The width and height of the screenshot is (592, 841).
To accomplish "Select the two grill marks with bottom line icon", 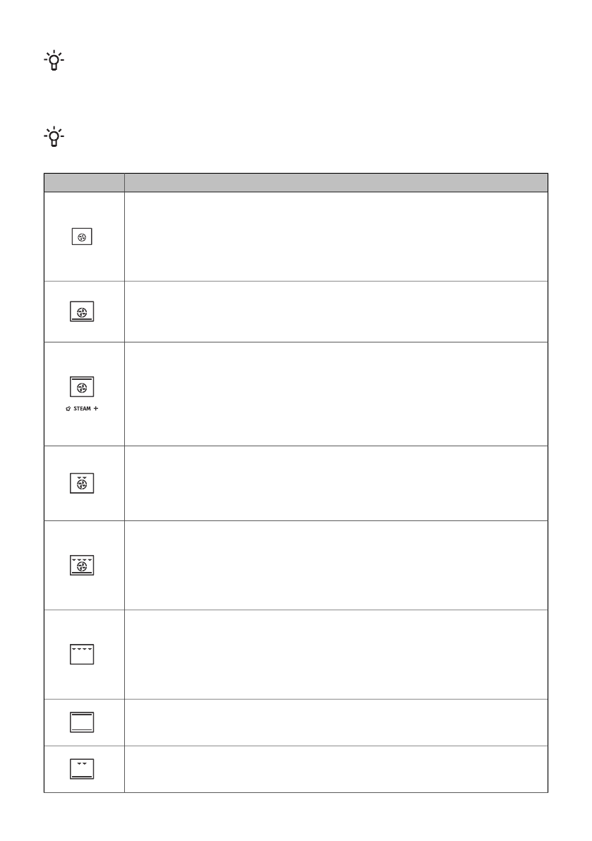I will click(83, 769).
